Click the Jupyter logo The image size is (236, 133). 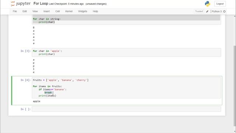tap(21, 4)
